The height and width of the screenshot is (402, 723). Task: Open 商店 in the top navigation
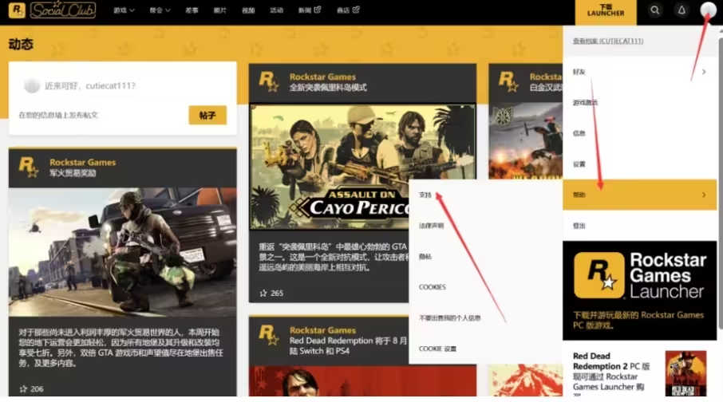click(343, 10)
